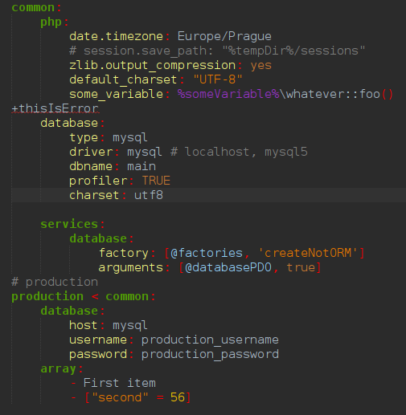This screenshot has width=406, height=415.
Task: Click the commented session.save_path line
Action: [x=217, y=51]
